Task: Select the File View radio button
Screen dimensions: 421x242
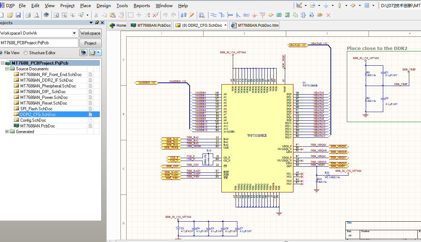Action: [1, 53]
